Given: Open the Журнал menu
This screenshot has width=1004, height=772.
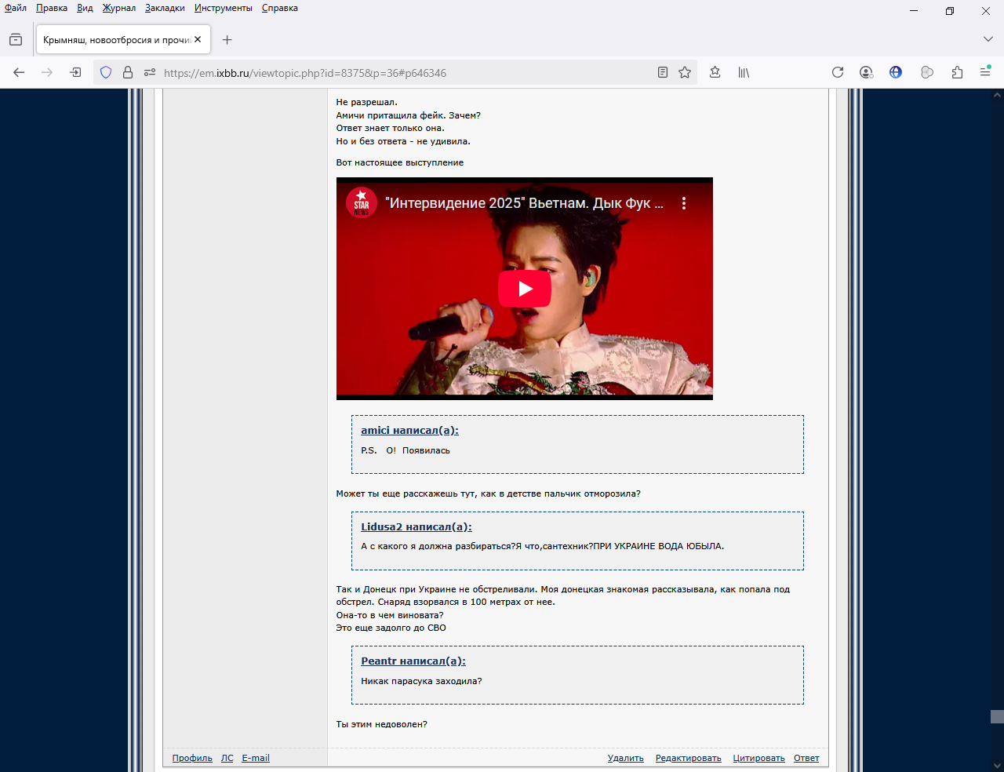Looking at the screenshot, I should point(118,8).
